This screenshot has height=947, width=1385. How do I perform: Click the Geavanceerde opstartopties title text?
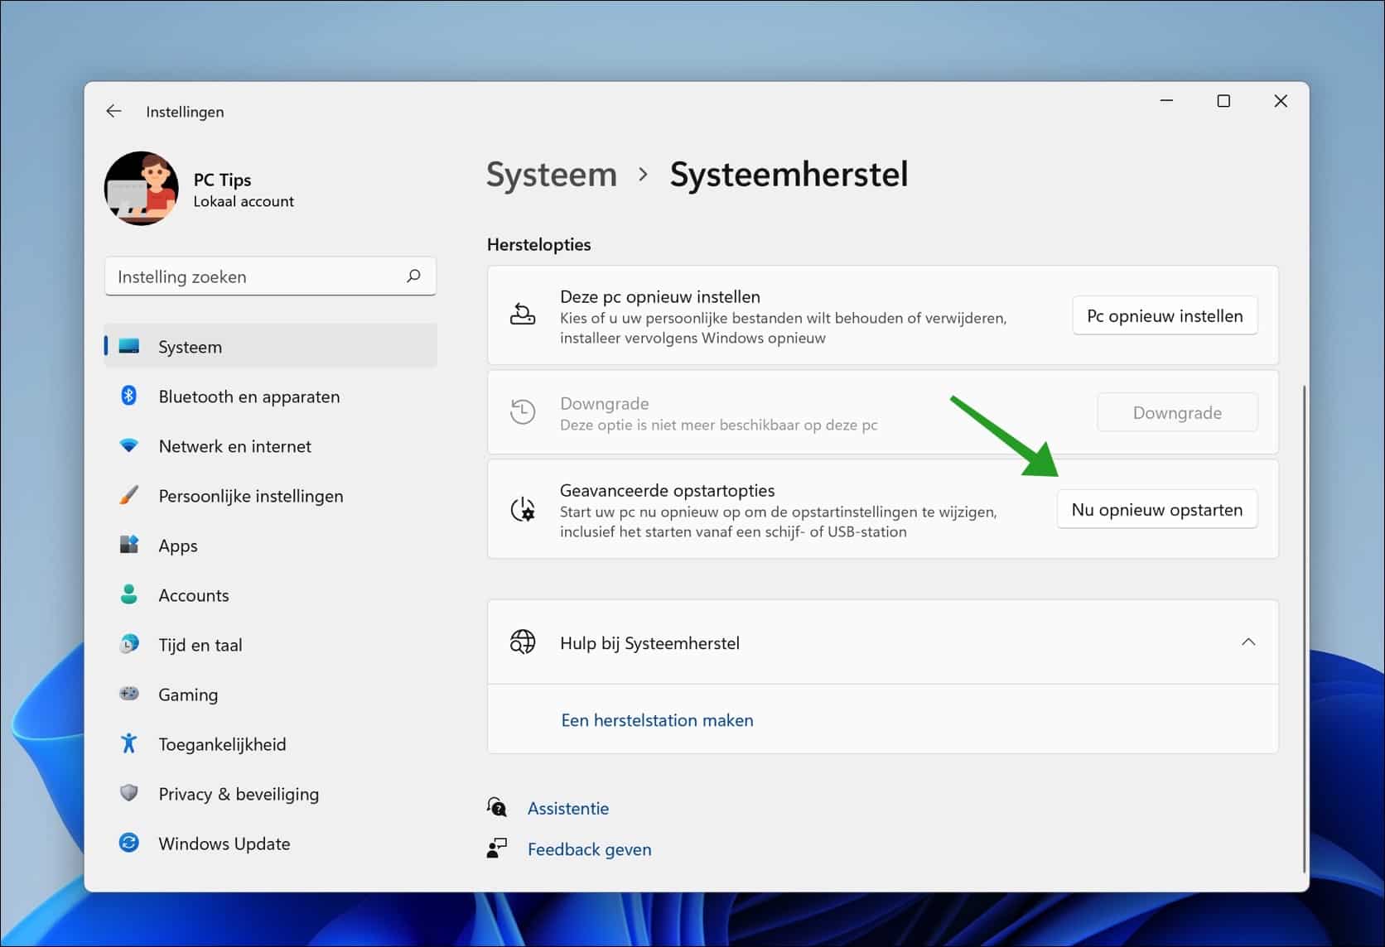(x=667, y=490)
